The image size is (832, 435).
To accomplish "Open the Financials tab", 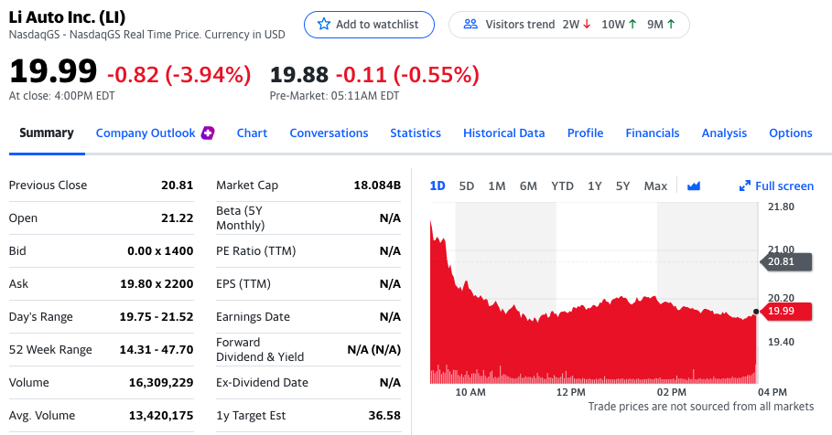I will click(x=653, y=133).
